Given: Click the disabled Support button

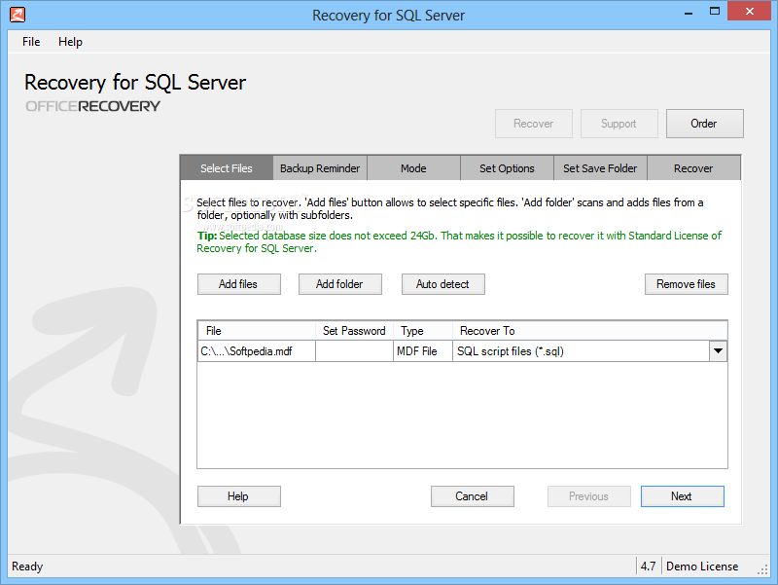Looking at the screenshot, I should point(619,124).
